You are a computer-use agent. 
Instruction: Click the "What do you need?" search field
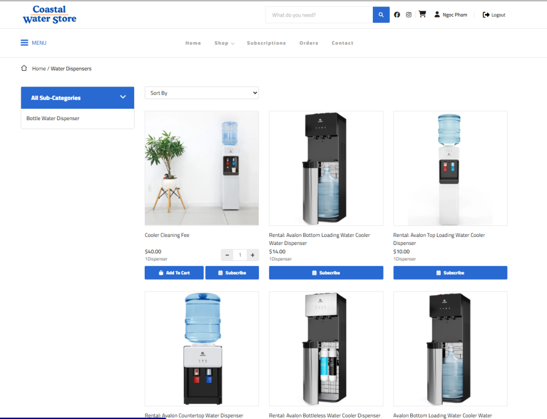319,15
